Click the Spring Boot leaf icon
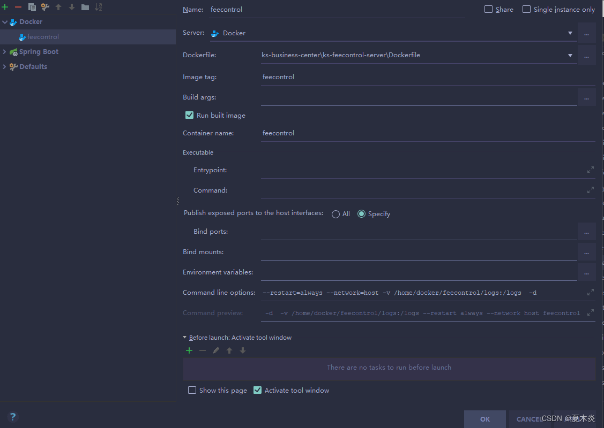Image resolution: width=604 pixels, height=428 pixels. tap(13, 52)
